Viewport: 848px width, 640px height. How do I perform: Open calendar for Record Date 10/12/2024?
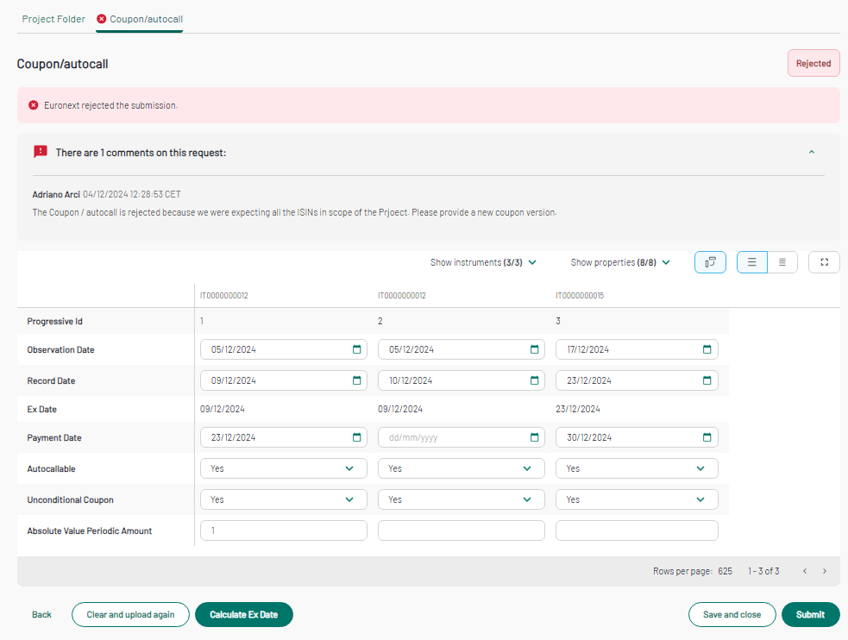click(x=534, y=380)
